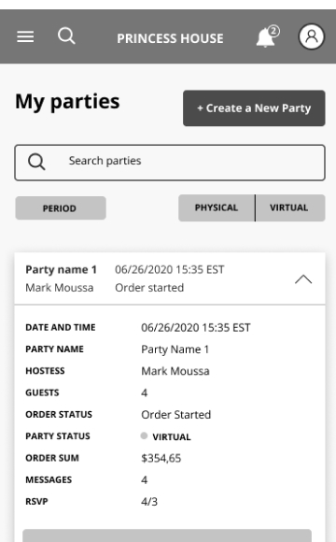Focus the Search parties input field

coord(170,163)
